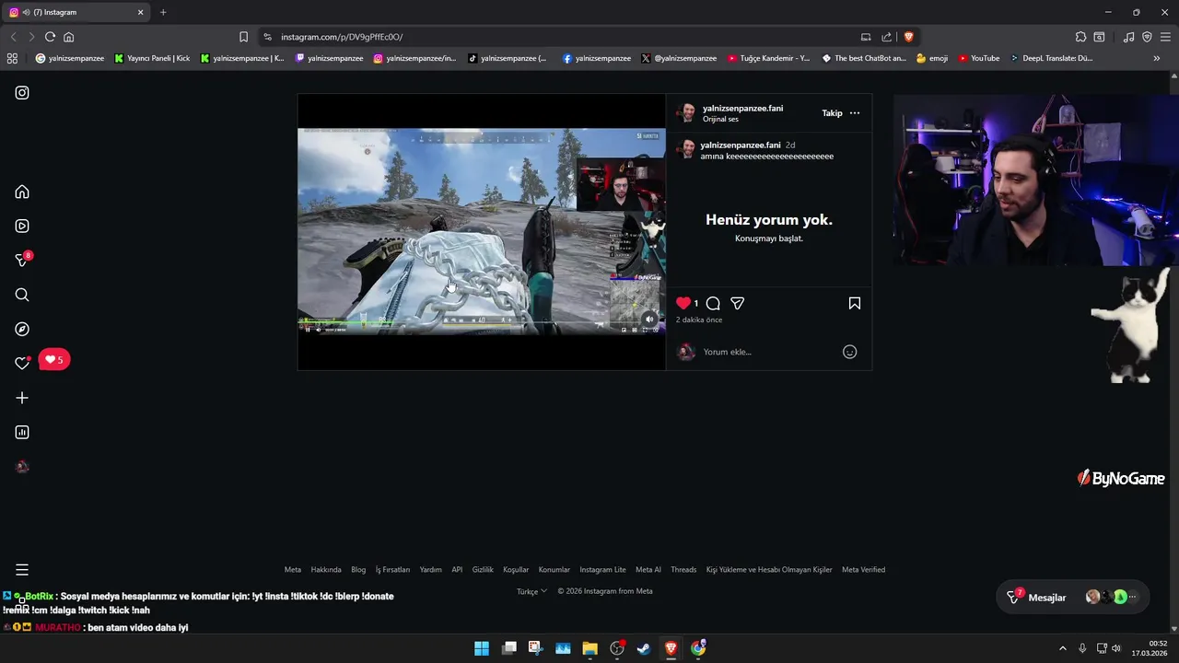The image size is (1179, 663).
Task: Open Steam from the taskbar
Action: [644, 648]
